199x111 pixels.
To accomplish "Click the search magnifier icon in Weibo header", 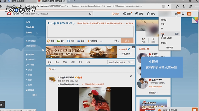I will click(90, 14).
